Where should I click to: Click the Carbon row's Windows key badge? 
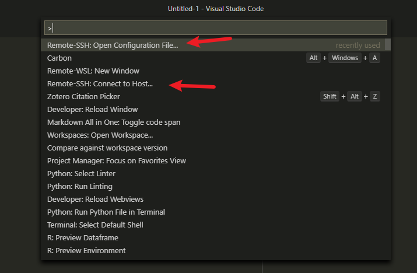(345, 58)
